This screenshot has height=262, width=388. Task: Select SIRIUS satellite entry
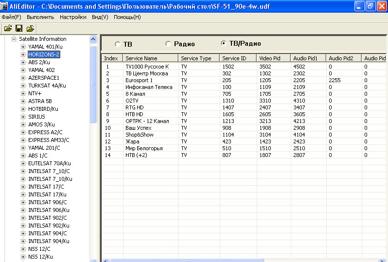(36, 117)
